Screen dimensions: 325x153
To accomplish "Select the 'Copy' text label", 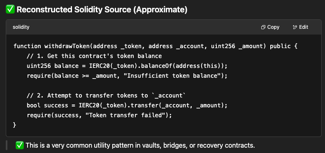I will [273, 27].
